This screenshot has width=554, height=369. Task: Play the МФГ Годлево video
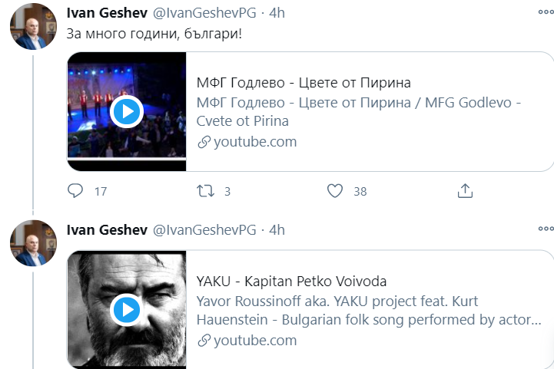point(126,112)
